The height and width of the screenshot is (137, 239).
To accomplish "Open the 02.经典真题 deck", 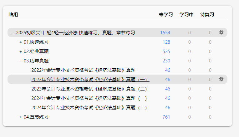I will pos(36,51).
